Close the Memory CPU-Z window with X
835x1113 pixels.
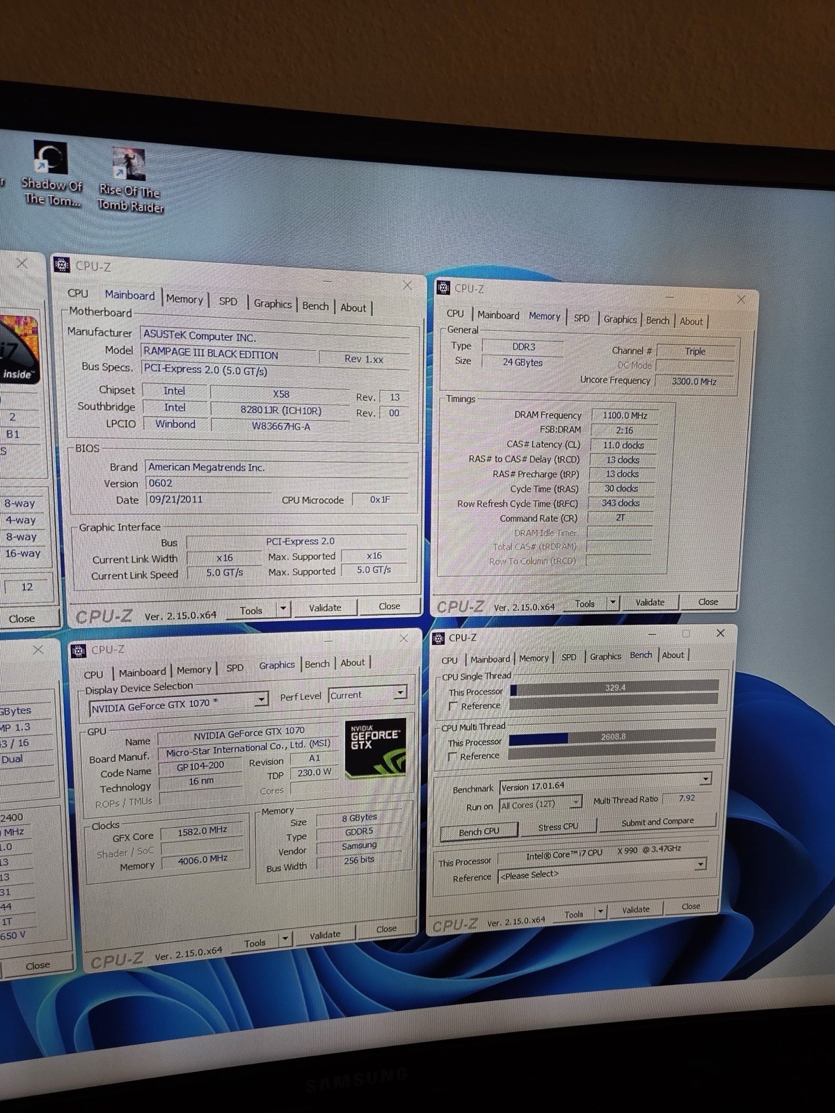741,299
